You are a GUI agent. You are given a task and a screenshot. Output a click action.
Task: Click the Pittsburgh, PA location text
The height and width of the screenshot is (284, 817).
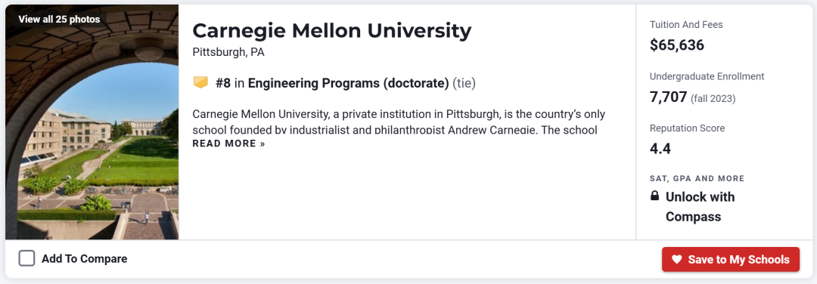tap(228, 53)
